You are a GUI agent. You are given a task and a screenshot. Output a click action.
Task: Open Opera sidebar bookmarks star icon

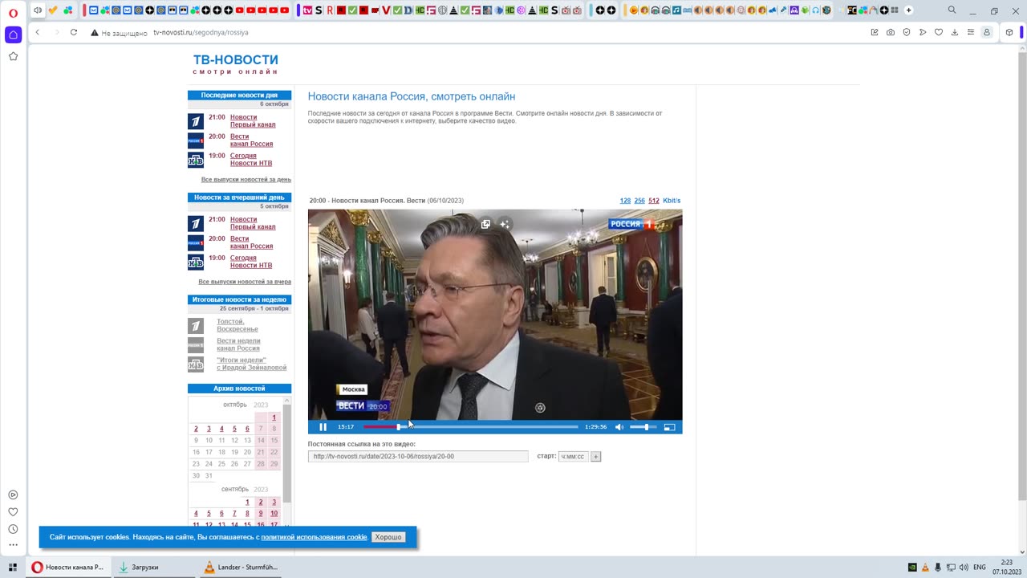[13, 56]
